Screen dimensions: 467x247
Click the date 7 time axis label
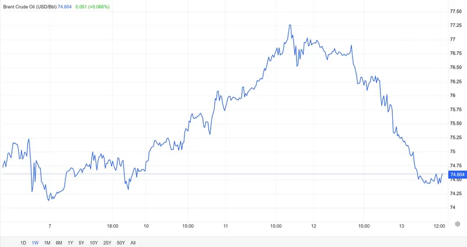50,225
